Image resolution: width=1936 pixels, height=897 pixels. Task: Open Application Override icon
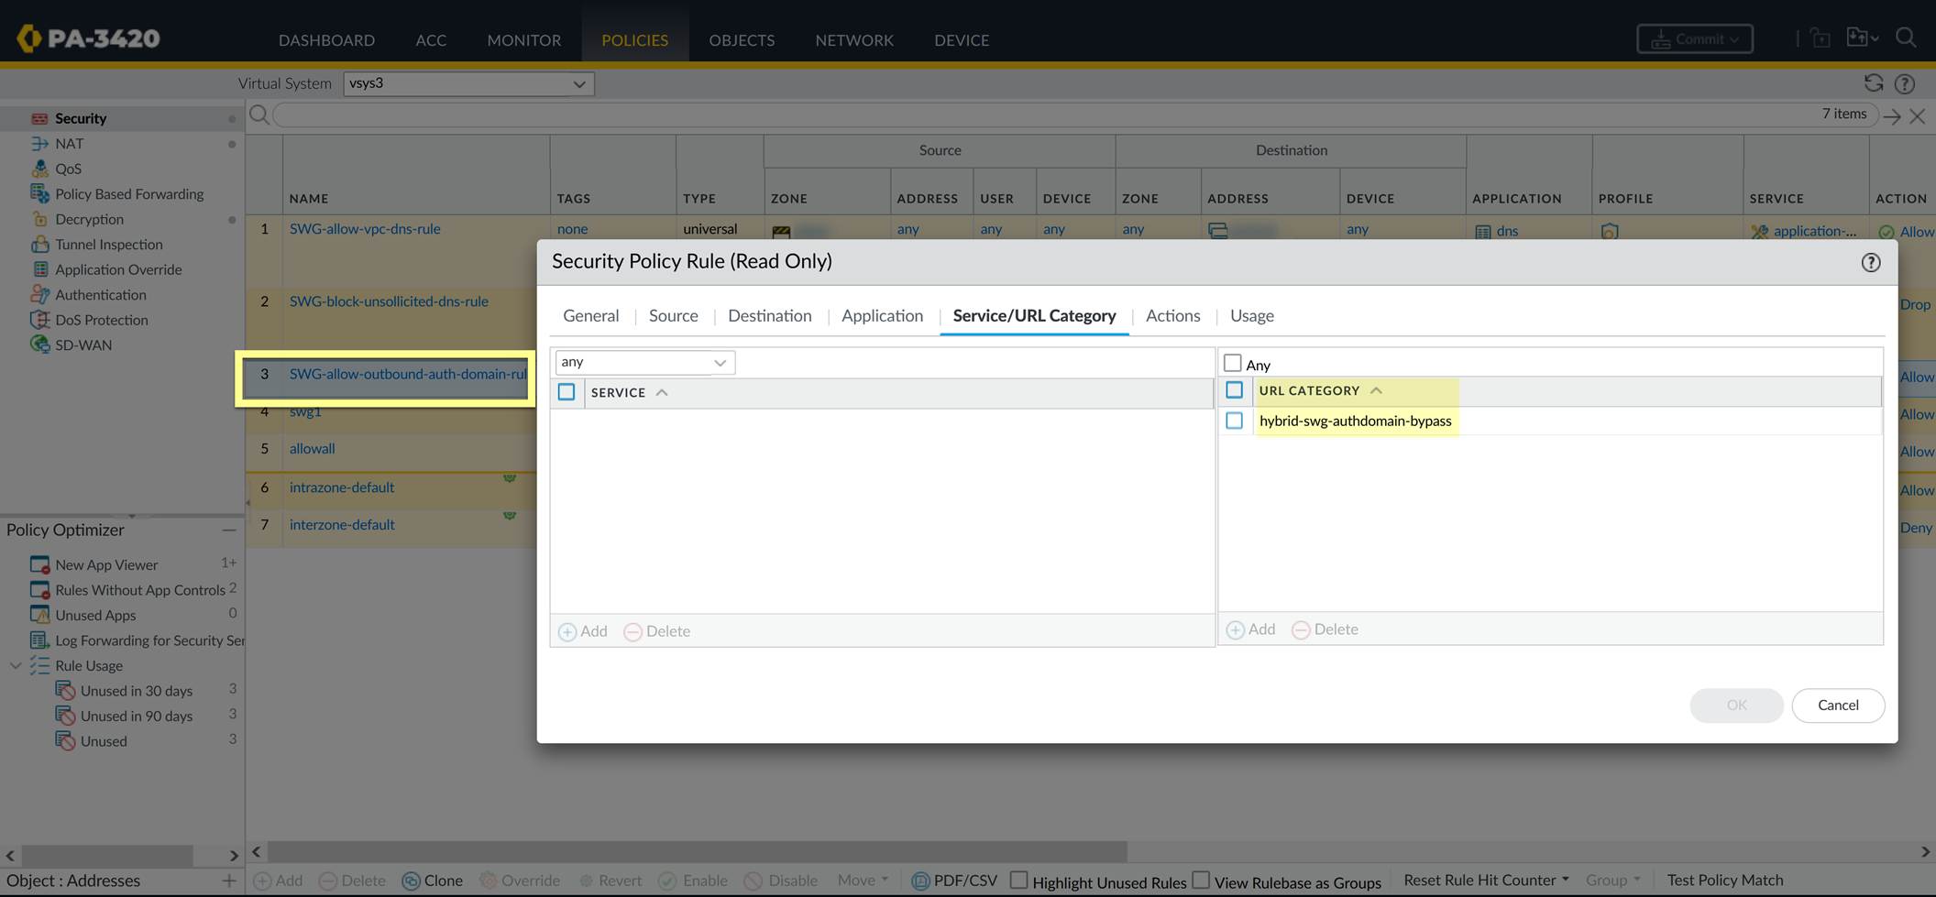point(39,269)
